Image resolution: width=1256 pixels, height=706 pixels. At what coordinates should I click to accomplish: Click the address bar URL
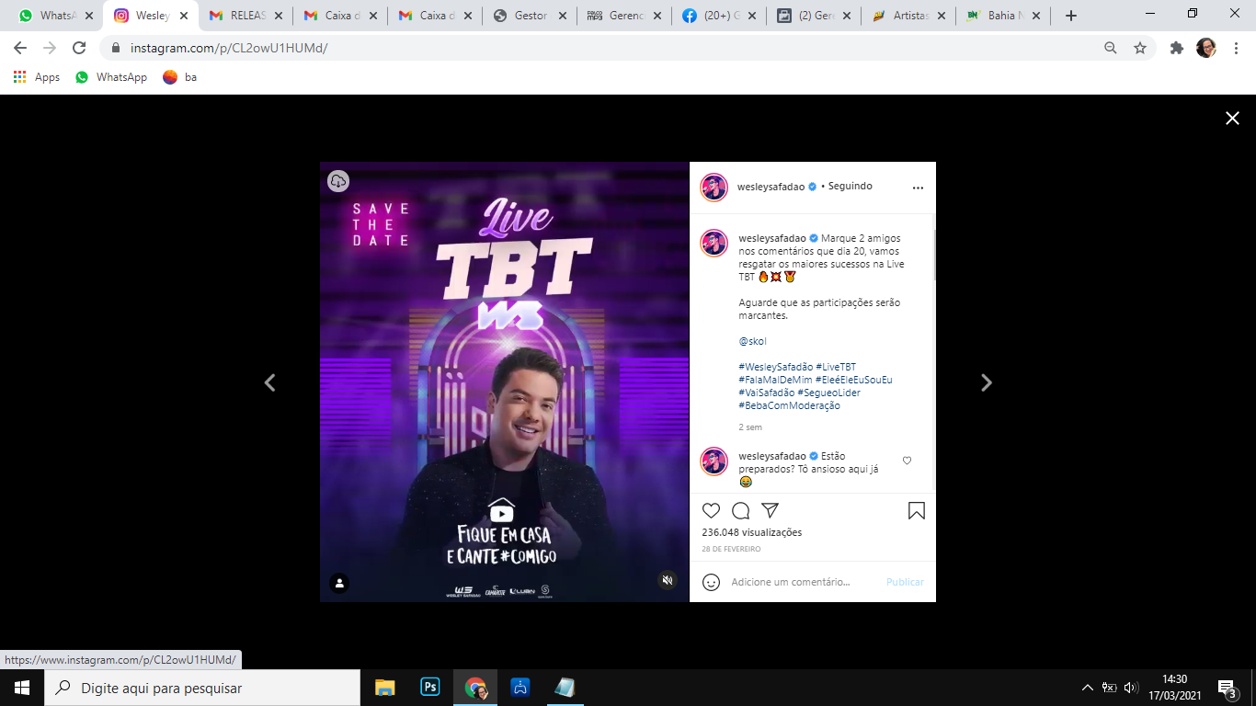coord(229,48)
